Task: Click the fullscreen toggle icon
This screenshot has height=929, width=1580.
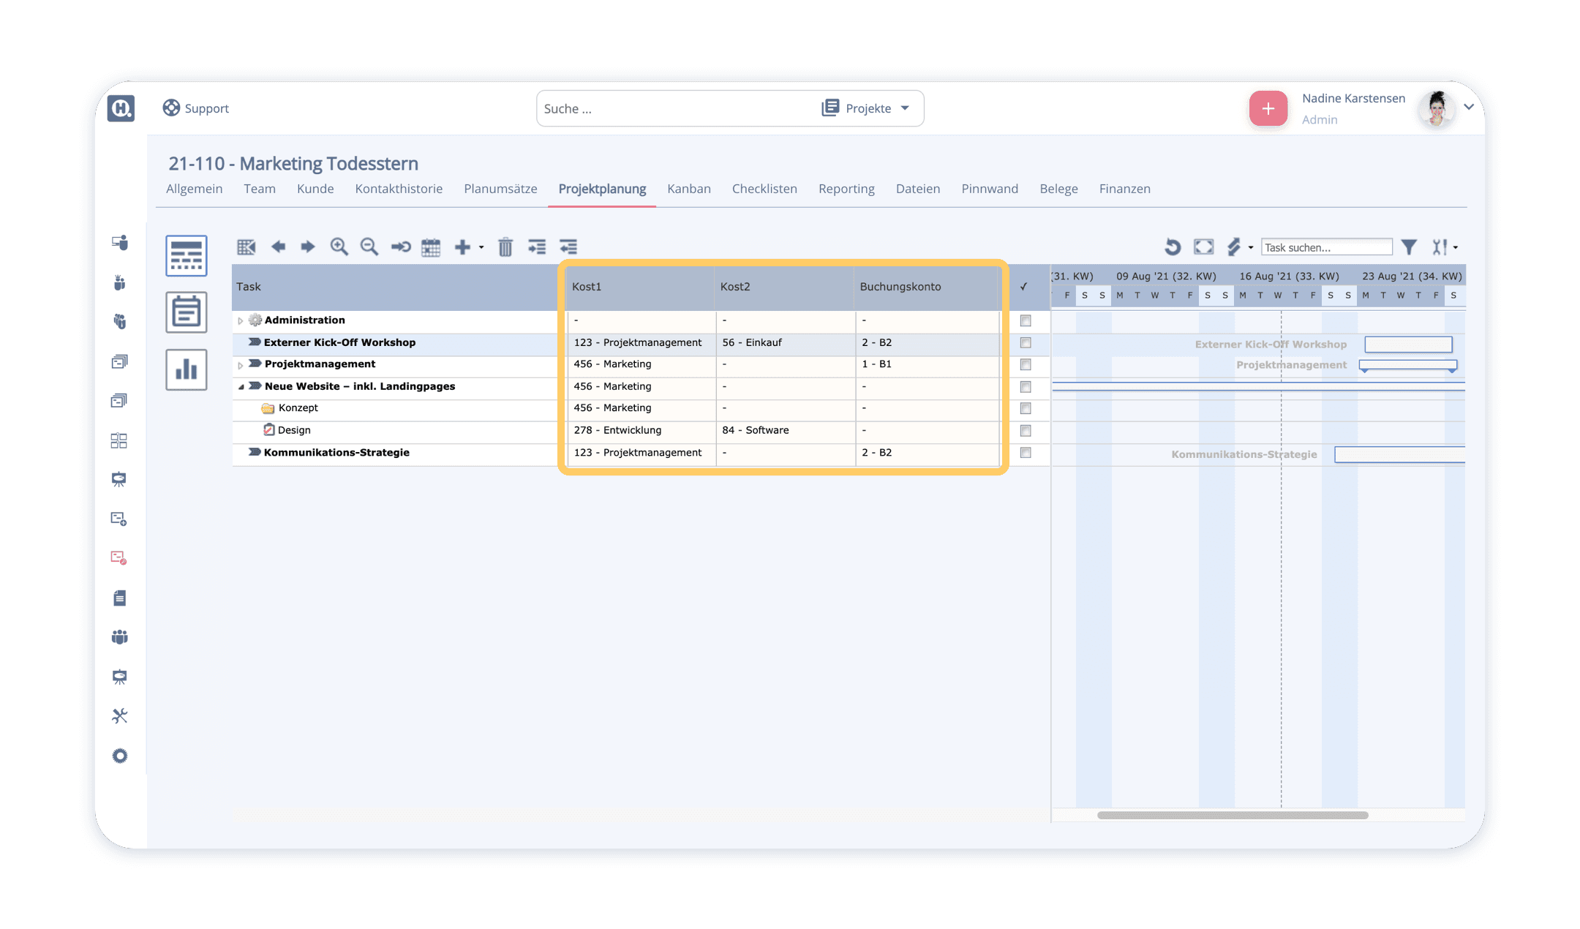Action: pos(1203,247)
